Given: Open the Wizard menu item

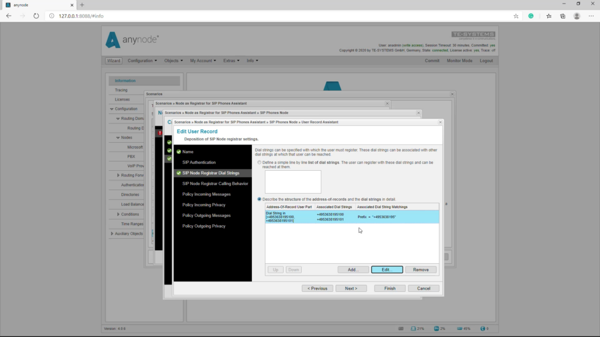Looking at the screenshot, I should tap(114, 61).
